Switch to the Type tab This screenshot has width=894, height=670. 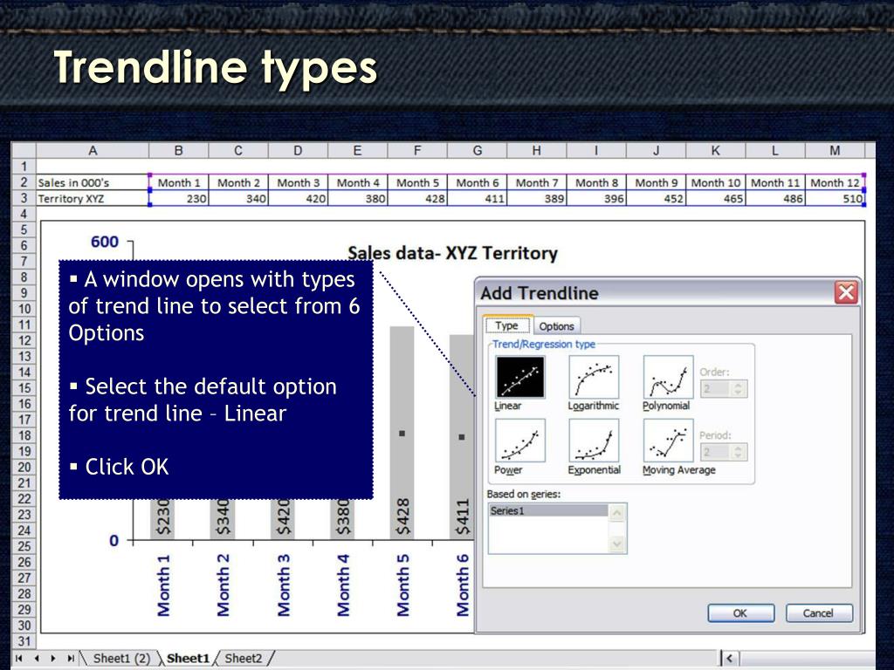(x=506, y=325)
